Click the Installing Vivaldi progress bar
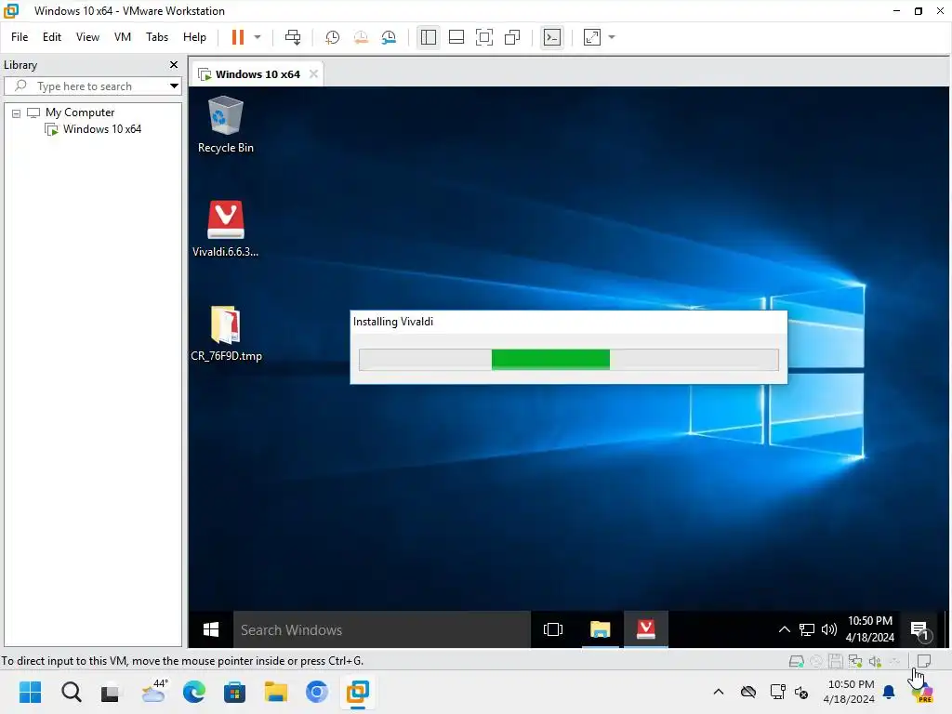The image size is (952, 714). pos(568,360)
